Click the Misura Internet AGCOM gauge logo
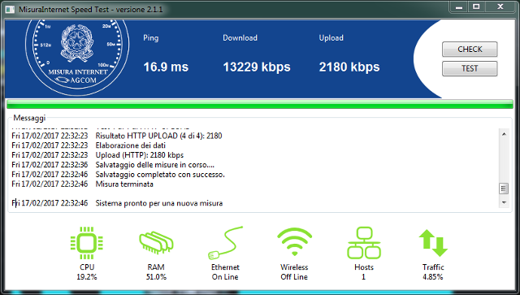The width and height of the screenshot is (520, 295). (77, 57)
